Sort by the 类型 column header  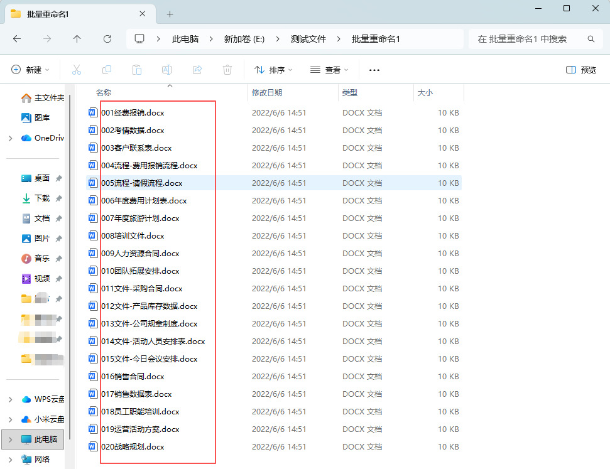coord(350,92)
